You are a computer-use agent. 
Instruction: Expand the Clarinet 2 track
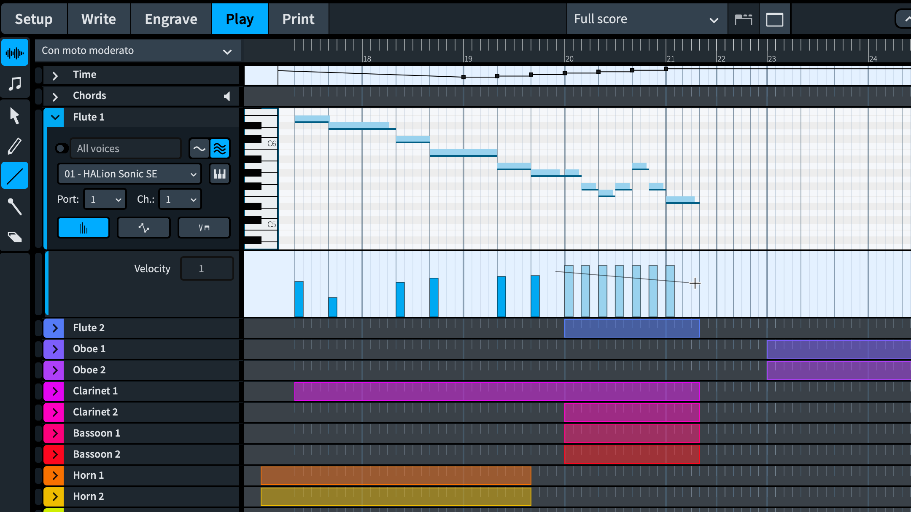pos(54,412)
